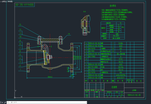Select the 12Cr13 material cell

click(x=121, y=62)
